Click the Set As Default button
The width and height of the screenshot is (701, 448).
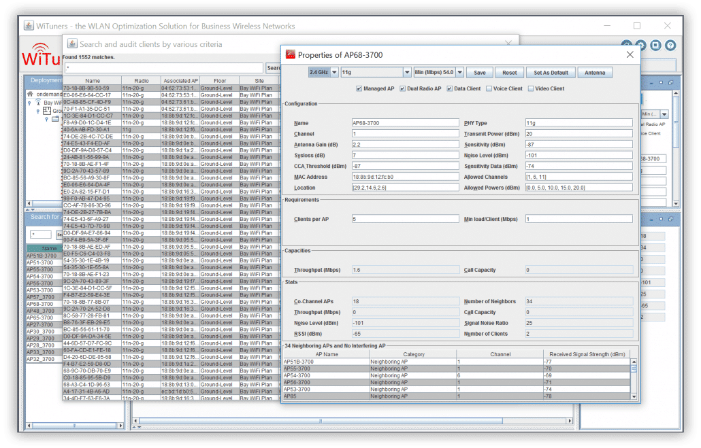551,72
